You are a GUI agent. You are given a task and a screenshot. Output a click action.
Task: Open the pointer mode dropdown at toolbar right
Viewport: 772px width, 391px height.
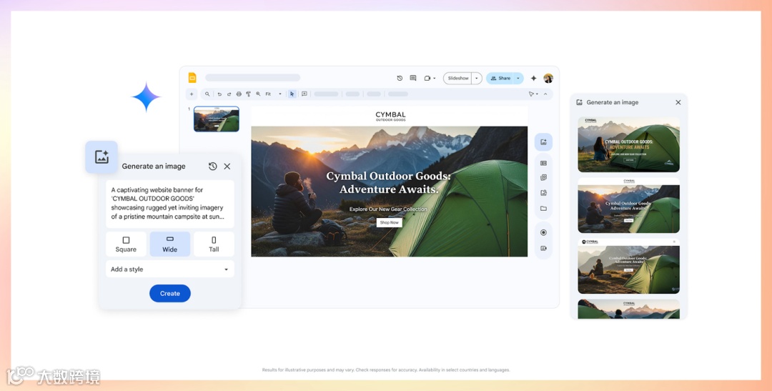pos(533,94)
